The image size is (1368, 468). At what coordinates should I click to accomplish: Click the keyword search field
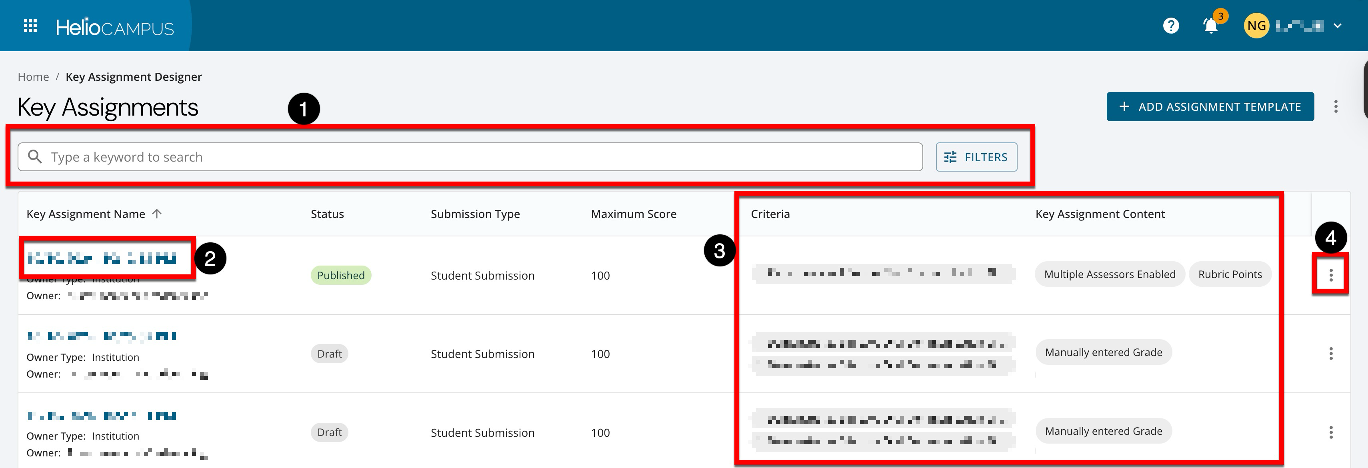[x=470, y=157]
